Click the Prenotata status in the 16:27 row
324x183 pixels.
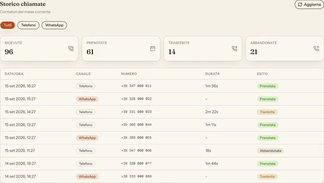pyautogui.click(x=267, y=86)
